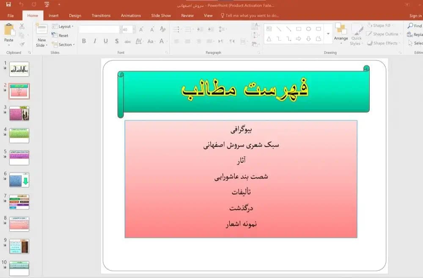Click the Start From Beginning icon
The height and width of the screenshot is (278, 423).
click(47, 4)
